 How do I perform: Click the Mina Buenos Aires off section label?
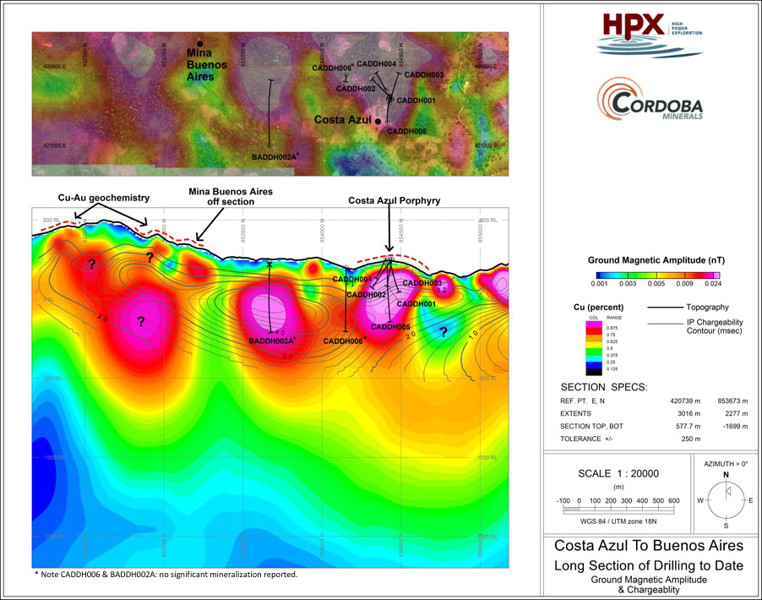[230, 197]
